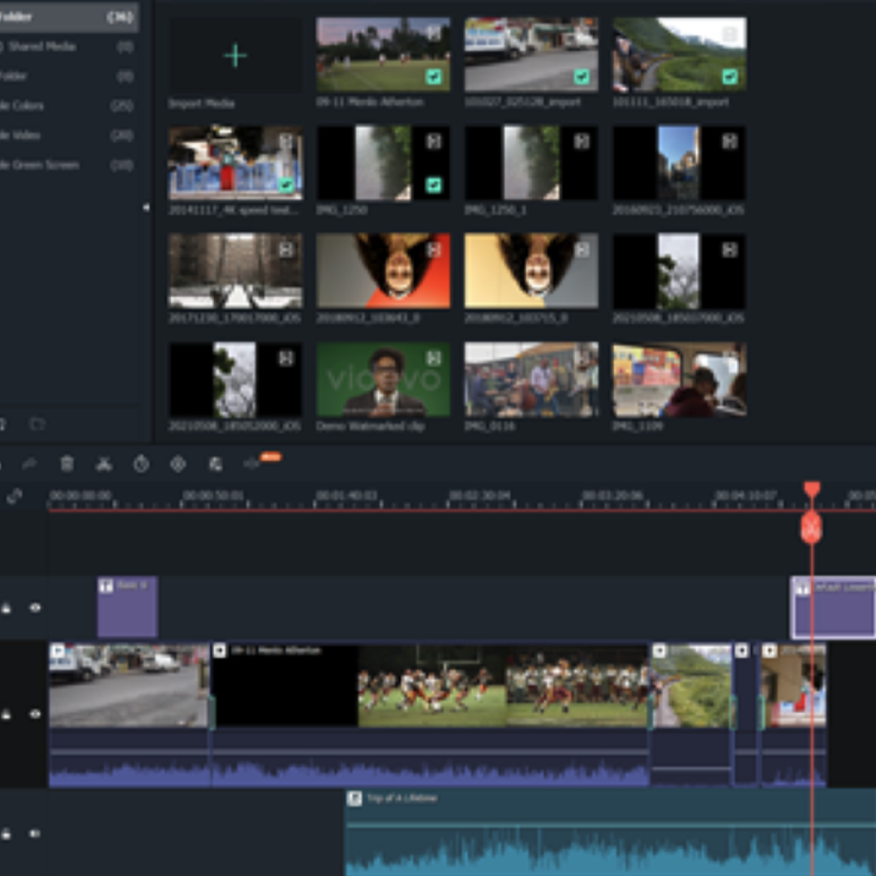This screenshot has width=876, height=876.
Task: Hide the title track using eye icon
Action: pos(35,608)
